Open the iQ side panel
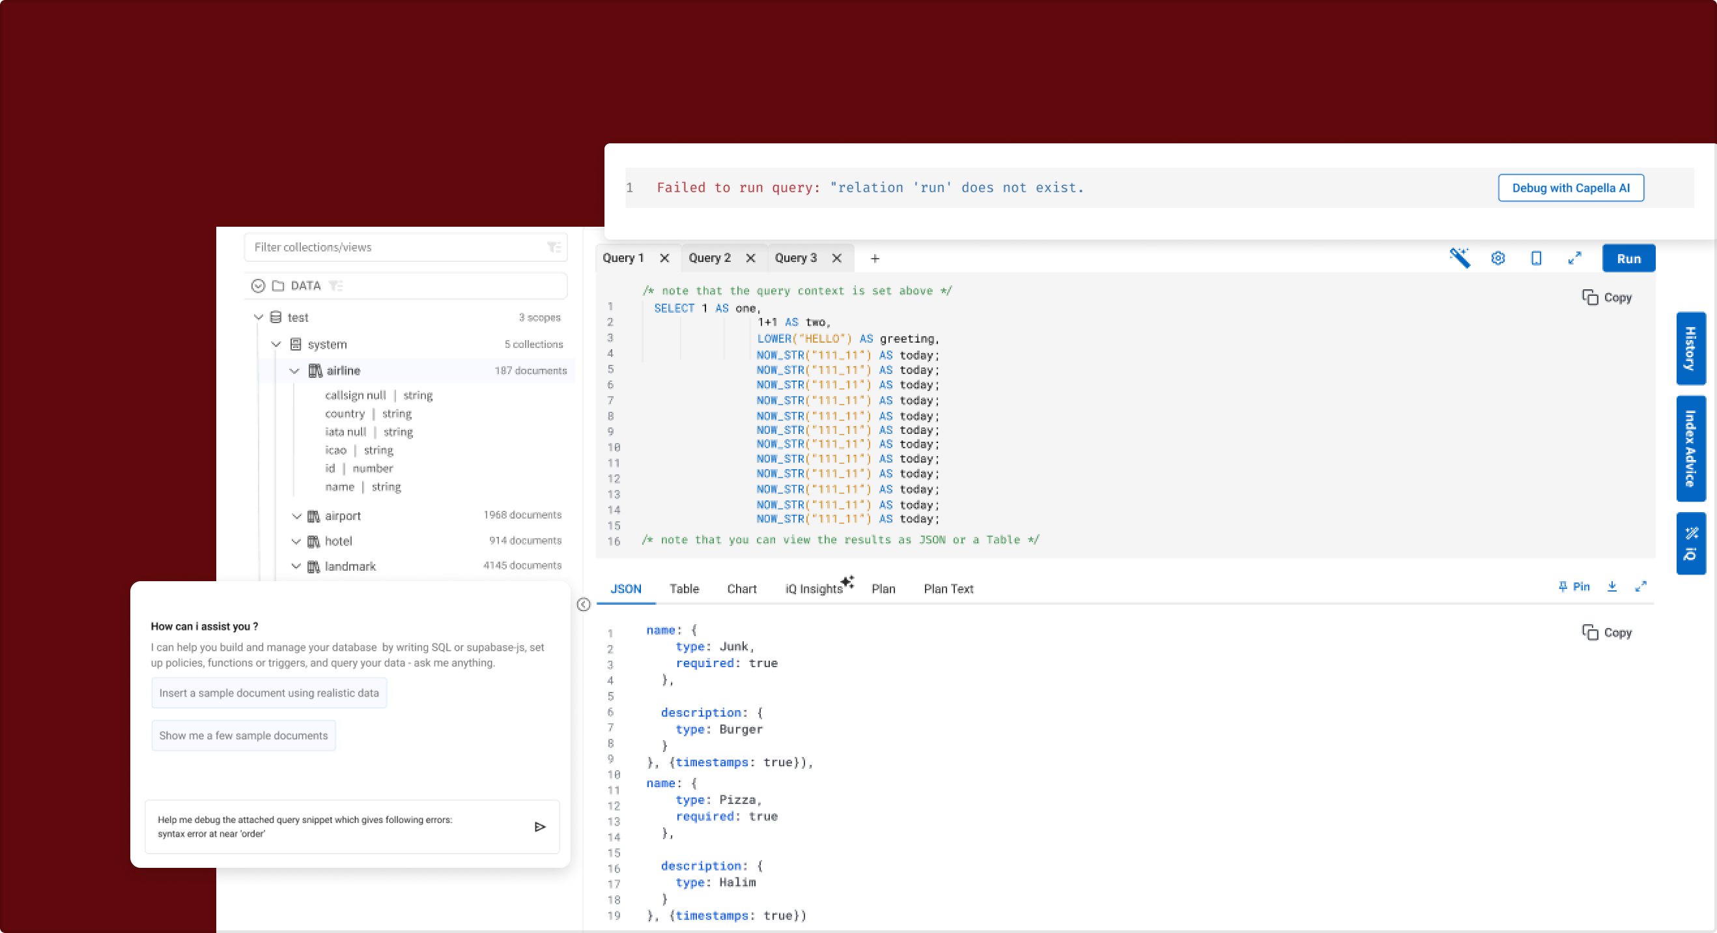 1690,543
